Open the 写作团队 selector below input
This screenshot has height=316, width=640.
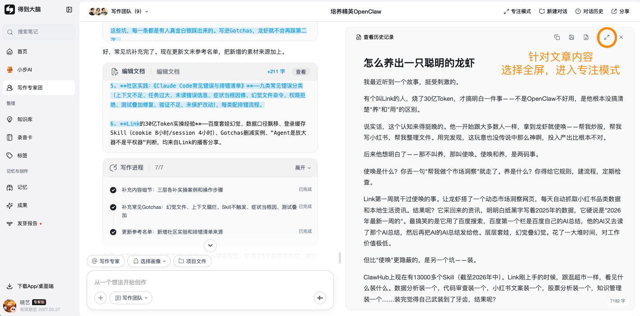coord(131,298)
